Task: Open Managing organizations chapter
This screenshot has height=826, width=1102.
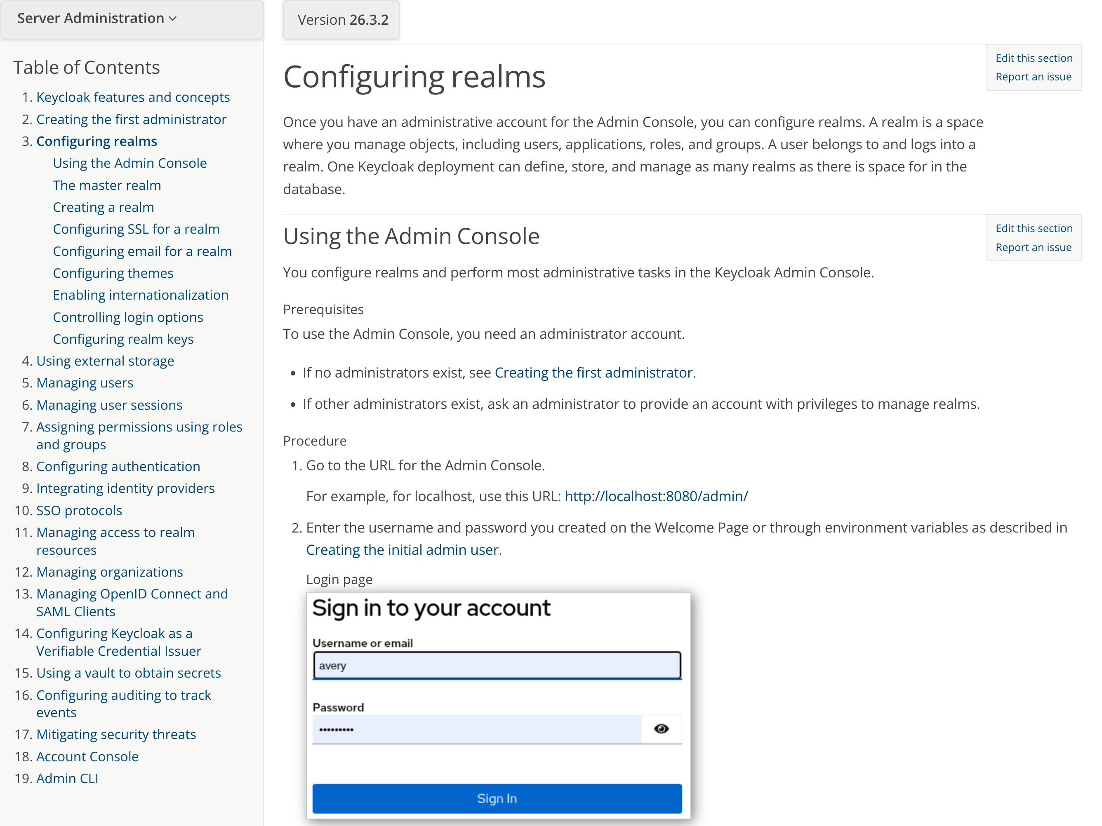Action: pos(110,572)
